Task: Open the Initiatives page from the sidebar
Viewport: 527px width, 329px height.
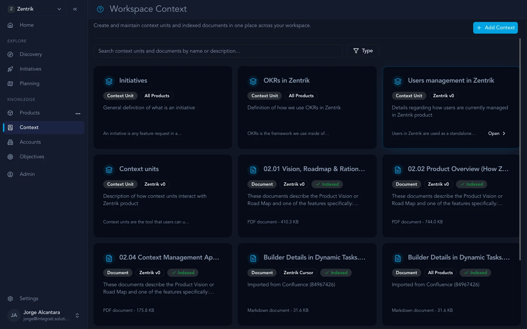Action: click(x=30, y=69)
